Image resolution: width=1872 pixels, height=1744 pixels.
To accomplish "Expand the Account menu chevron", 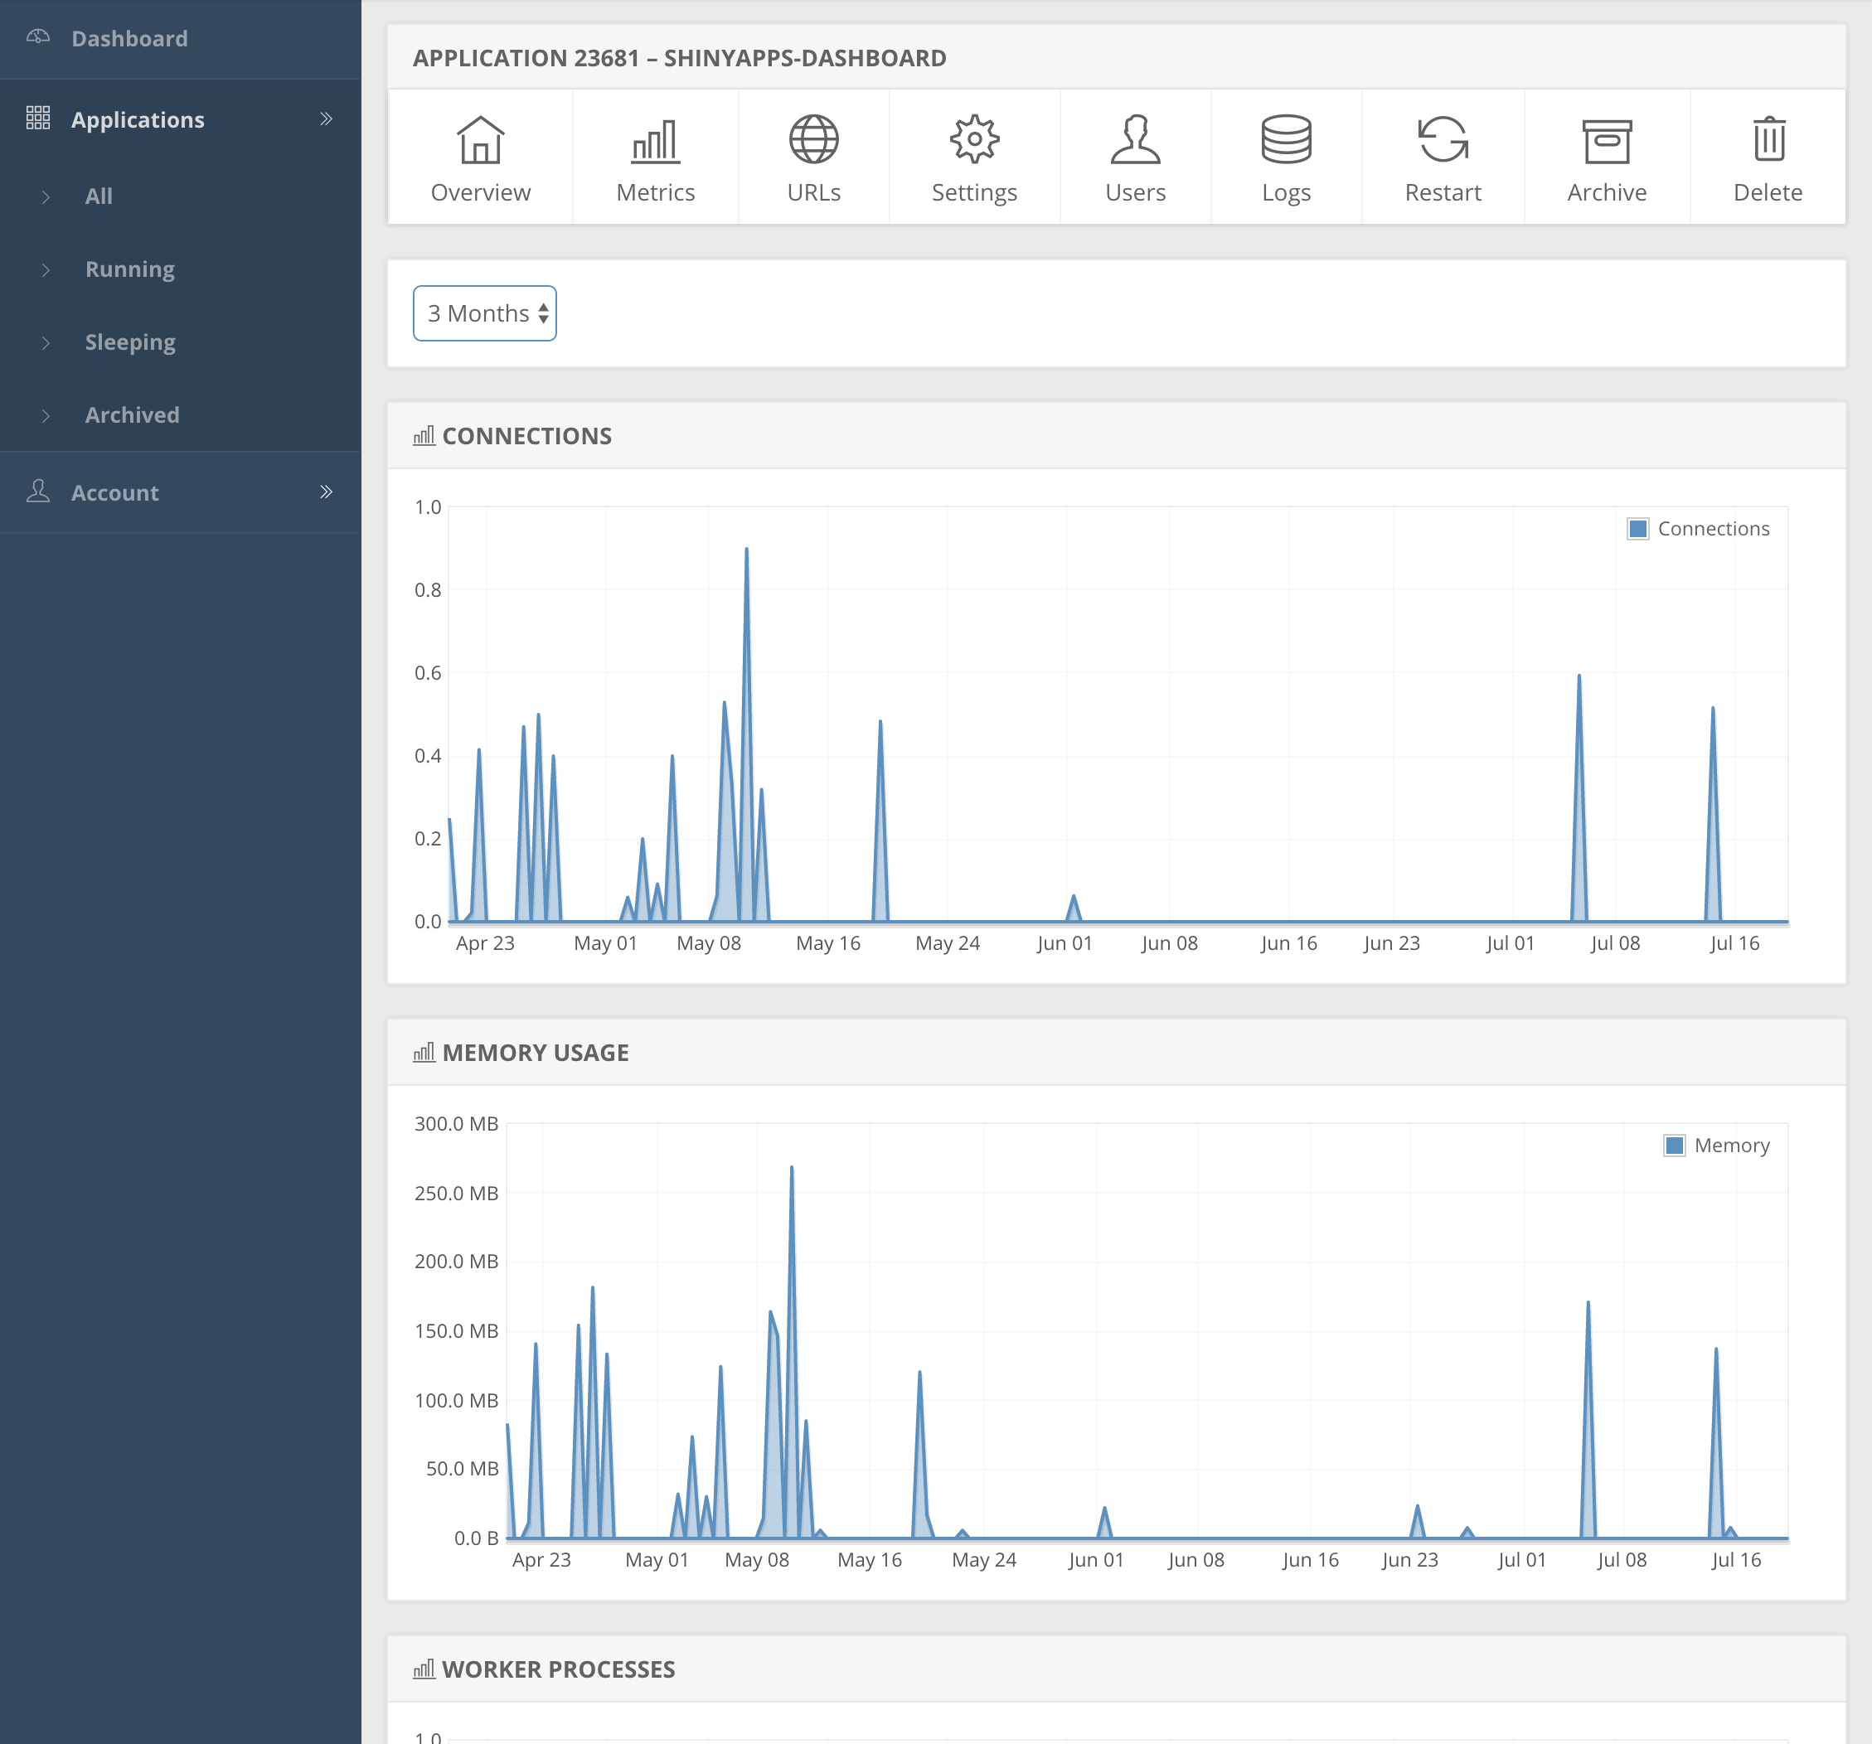I will tap(326, 492).
